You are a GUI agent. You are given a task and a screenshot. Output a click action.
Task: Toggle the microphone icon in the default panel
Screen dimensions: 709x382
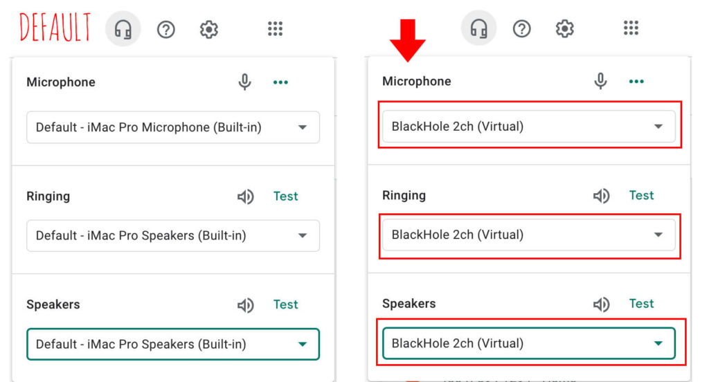[x=244, y=82]
